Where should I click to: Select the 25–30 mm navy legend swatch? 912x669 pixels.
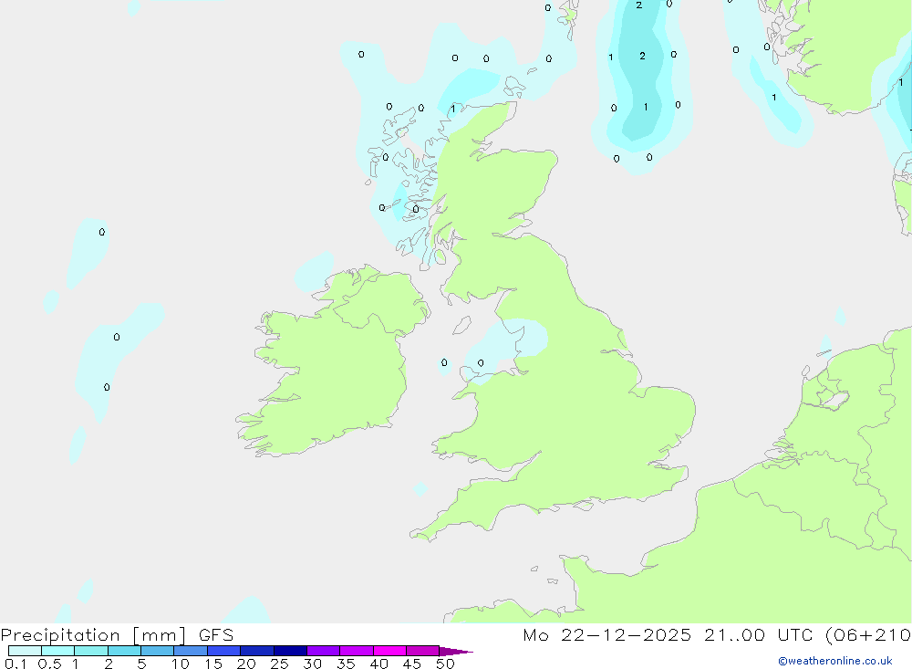pyautogui.click(x=290, y=651)
